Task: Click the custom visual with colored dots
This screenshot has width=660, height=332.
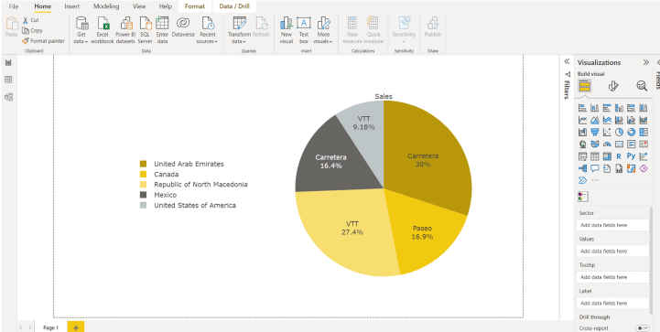Action: pos(583,197)
